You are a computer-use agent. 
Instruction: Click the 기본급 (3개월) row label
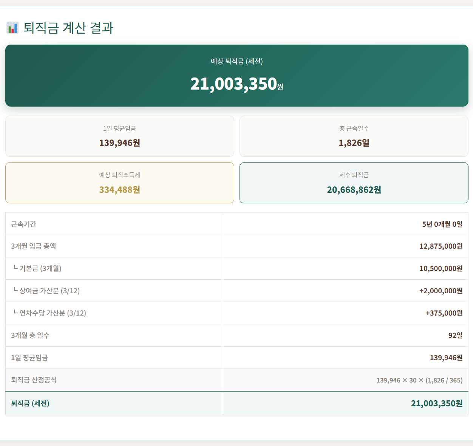coord(37,268)
